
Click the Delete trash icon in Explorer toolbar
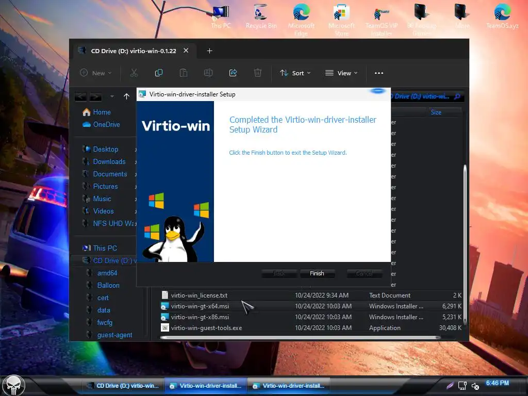[x=258, y=73]
